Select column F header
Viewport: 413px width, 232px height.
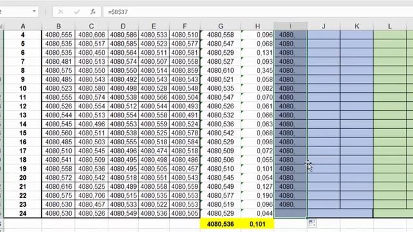185,26
